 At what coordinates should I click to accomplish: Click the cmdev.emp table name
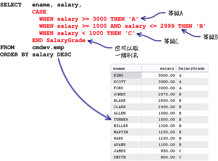click(48, 48)
